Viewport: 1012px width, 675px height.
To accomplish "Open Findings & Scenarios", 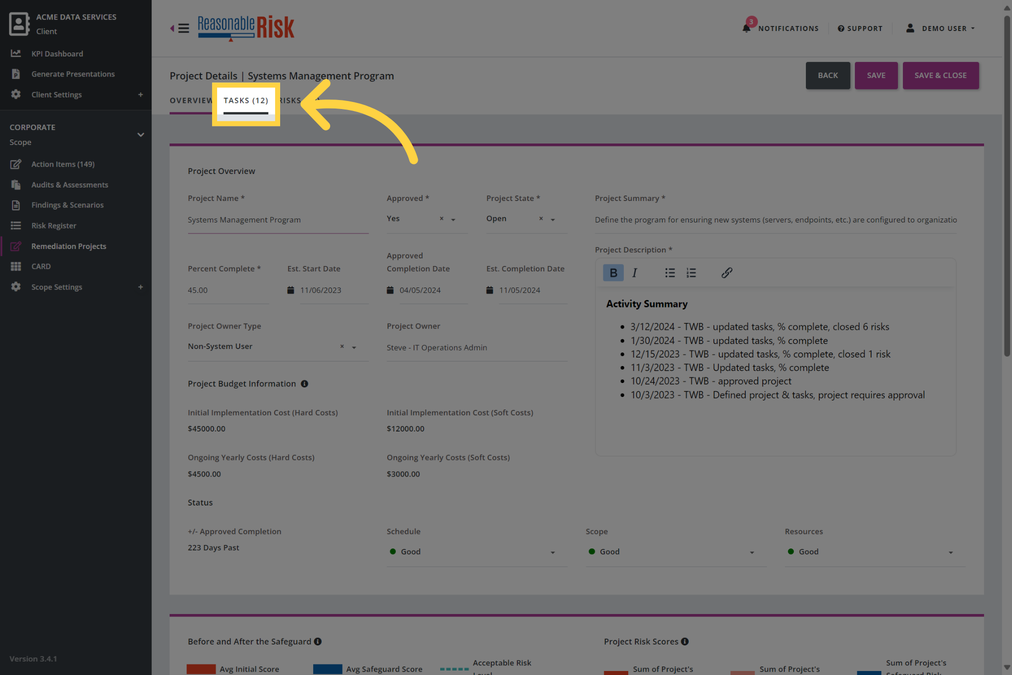I will (x=68, y=205).
